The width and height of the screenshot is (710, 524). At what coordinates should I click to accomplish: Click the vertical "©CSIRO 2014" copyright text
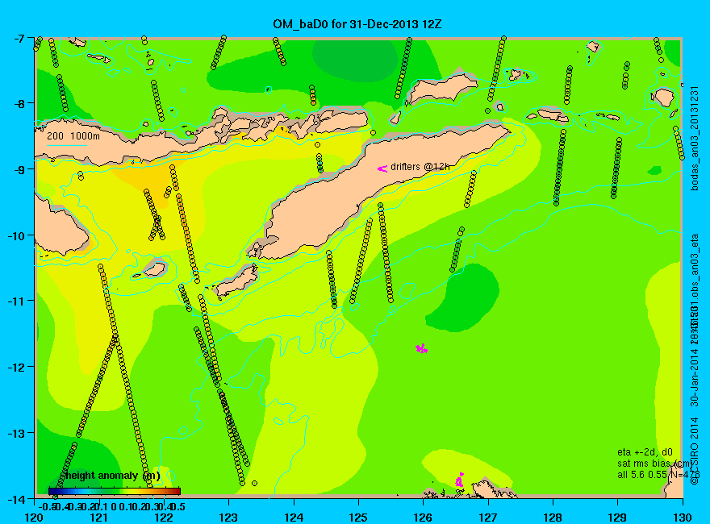695,451
